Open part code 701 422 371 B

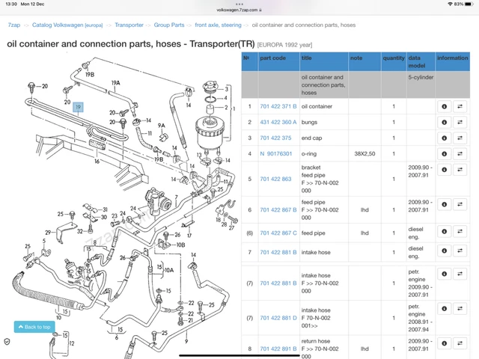pos(278,106)
